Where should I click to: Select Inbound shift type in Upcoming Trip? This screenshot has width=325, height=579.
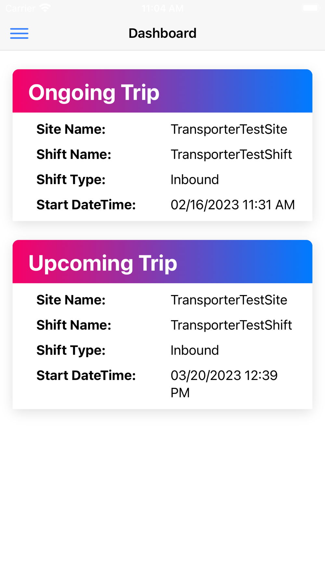195,350
